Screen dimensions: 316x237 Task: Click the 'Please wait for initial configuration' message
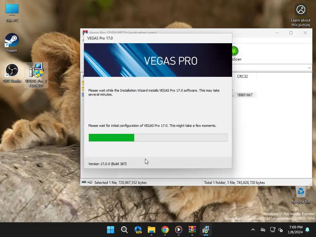(152, 126)
